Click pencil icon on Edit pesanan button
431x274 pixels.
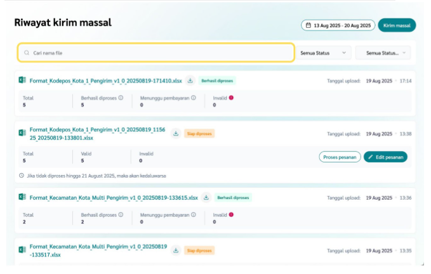[371, 157]
